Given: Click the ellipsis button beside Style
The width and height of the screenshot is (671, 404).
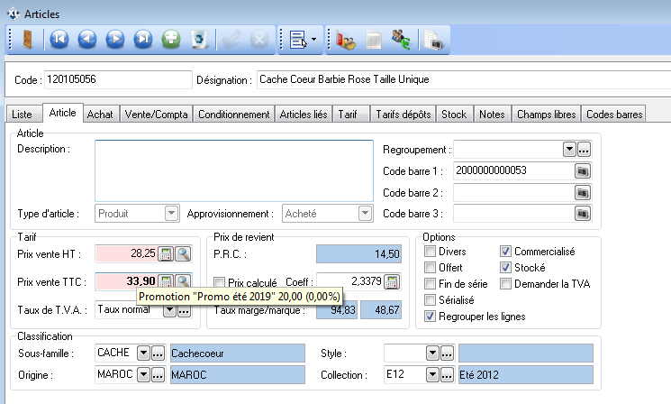Looking at the screenshot, I should 447,352.
